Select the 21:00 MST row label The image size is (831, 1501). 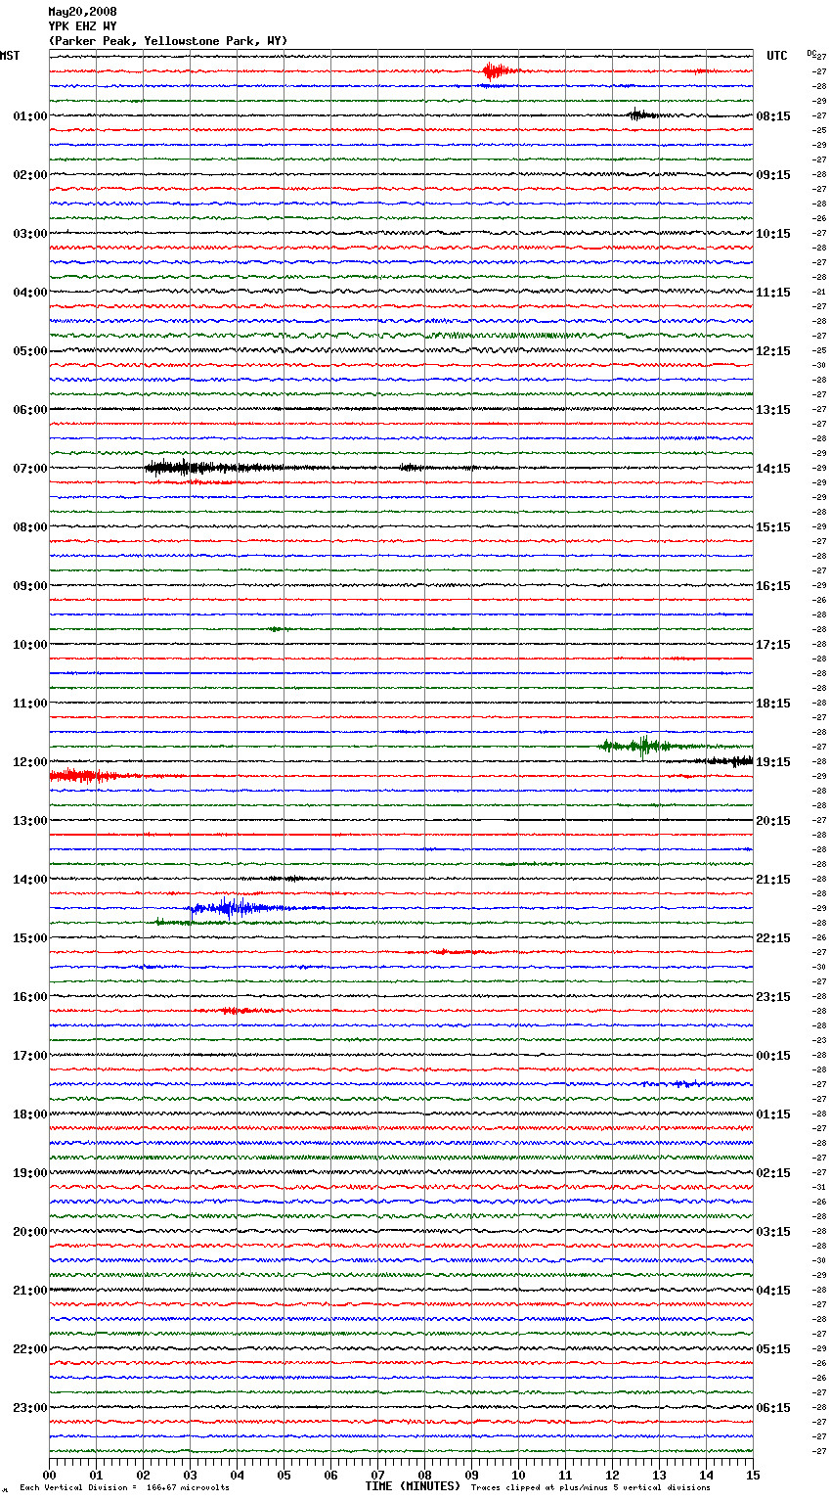(x=30, y=1290)
